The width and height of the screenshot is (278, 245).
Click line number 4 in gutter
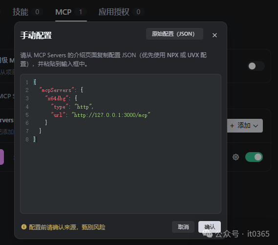tap(27, 107)
